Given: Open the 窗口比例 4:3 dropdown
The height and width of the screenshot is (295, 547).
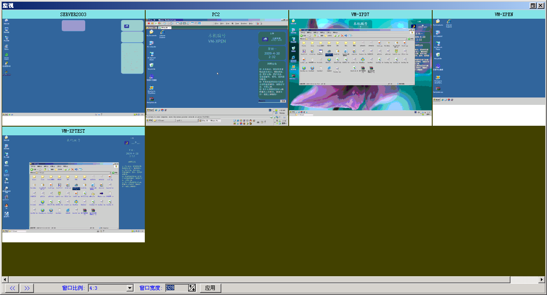Looking at the screenshot, I should (130, 288).
